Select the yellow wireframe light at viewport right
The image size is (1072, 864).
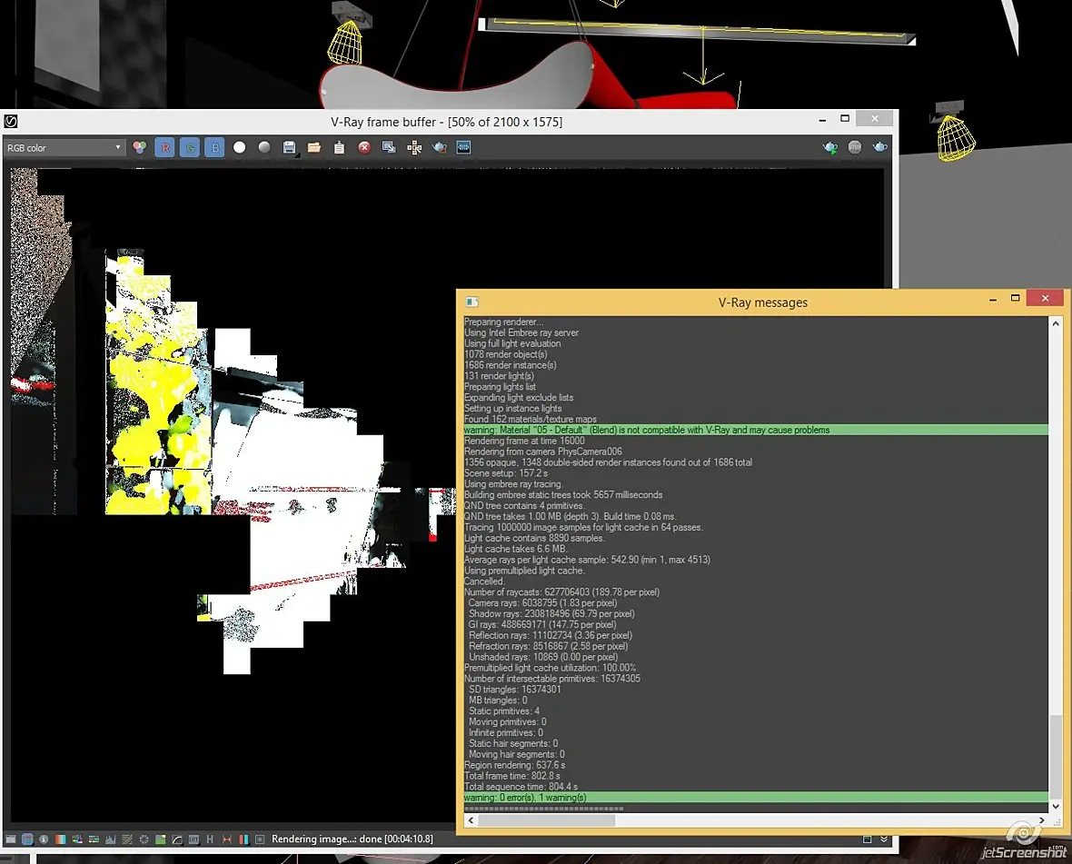tap(955, 138)
